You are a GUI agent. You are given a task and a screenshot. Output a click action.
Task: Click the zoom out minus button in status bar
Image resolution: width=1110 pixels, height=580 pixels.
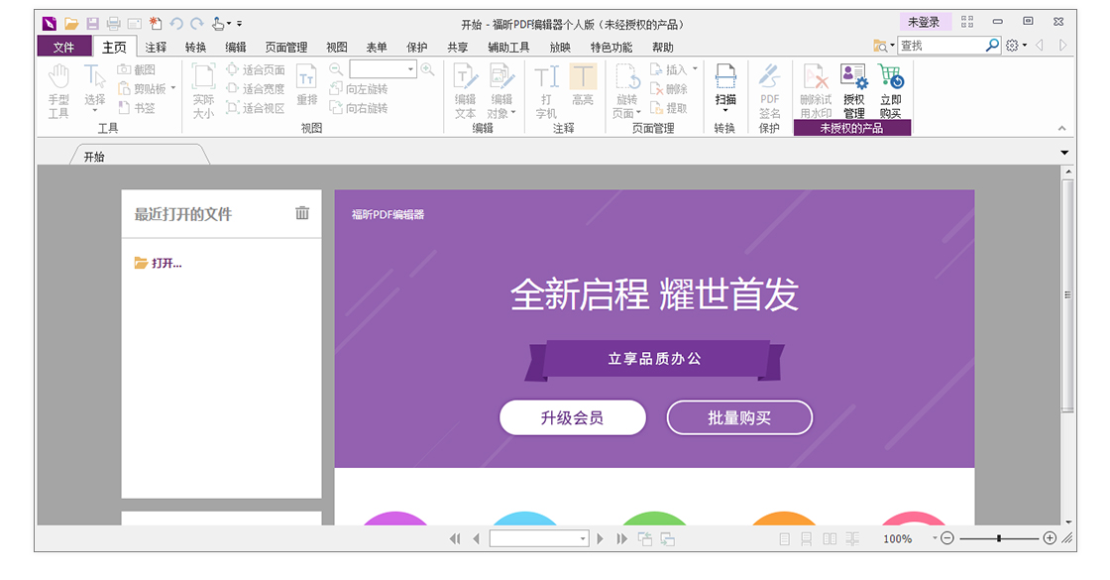(947, 538)
